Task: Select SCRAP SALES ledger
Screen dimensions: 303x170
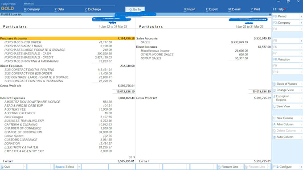Action: (151, 58)
